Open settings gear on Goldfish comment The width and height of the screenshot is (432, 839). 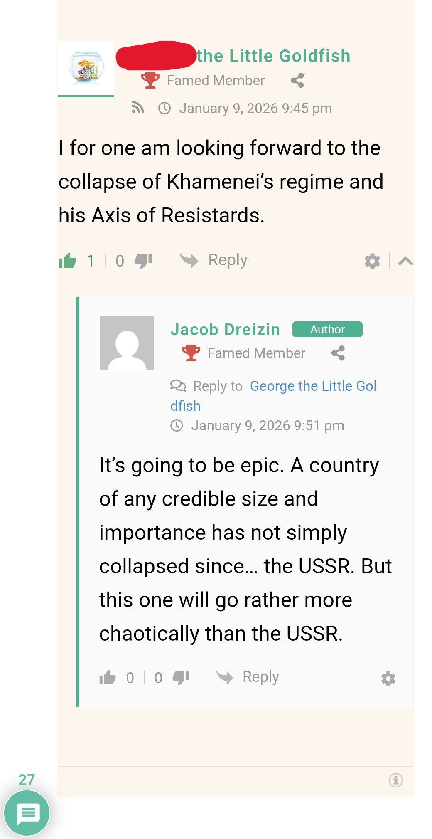click(372, 261)
